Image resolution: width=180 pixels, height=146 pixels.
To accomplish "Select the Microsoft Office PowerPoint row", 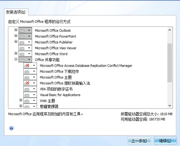I will pos(55,36).
